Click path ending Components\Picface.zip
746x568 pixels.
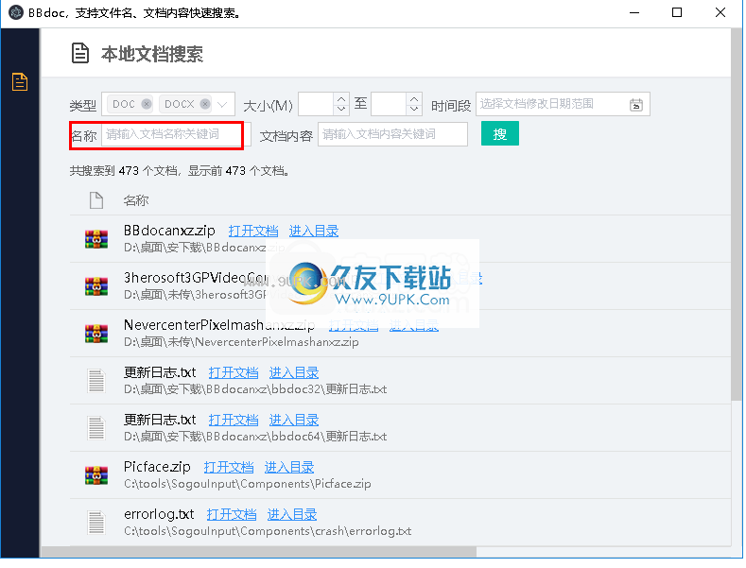click(x=248, y=484)
